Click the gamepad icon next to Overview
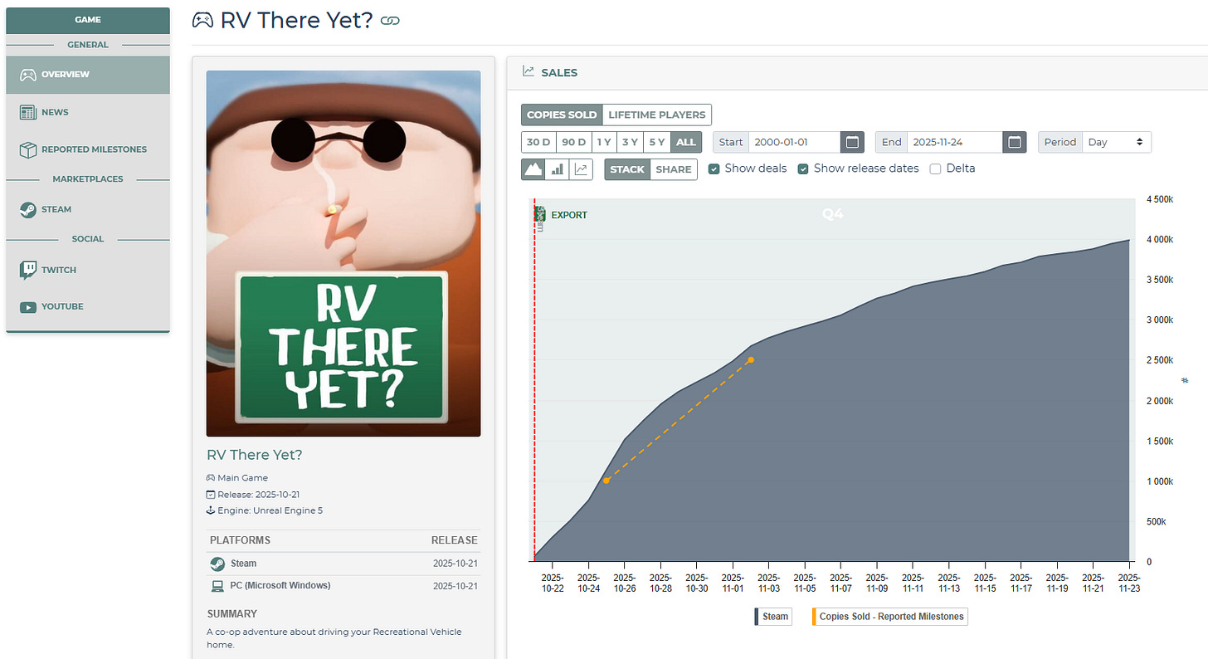Screen dimensions: 1208x659 pyautogui.click(x=28, y=75)
